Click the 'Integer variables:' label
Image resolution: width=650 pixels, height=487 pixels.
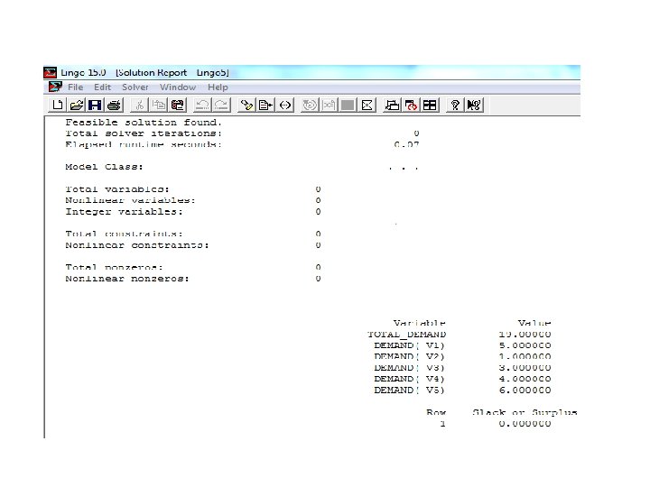pyautogui.click(x=124, y=212)
